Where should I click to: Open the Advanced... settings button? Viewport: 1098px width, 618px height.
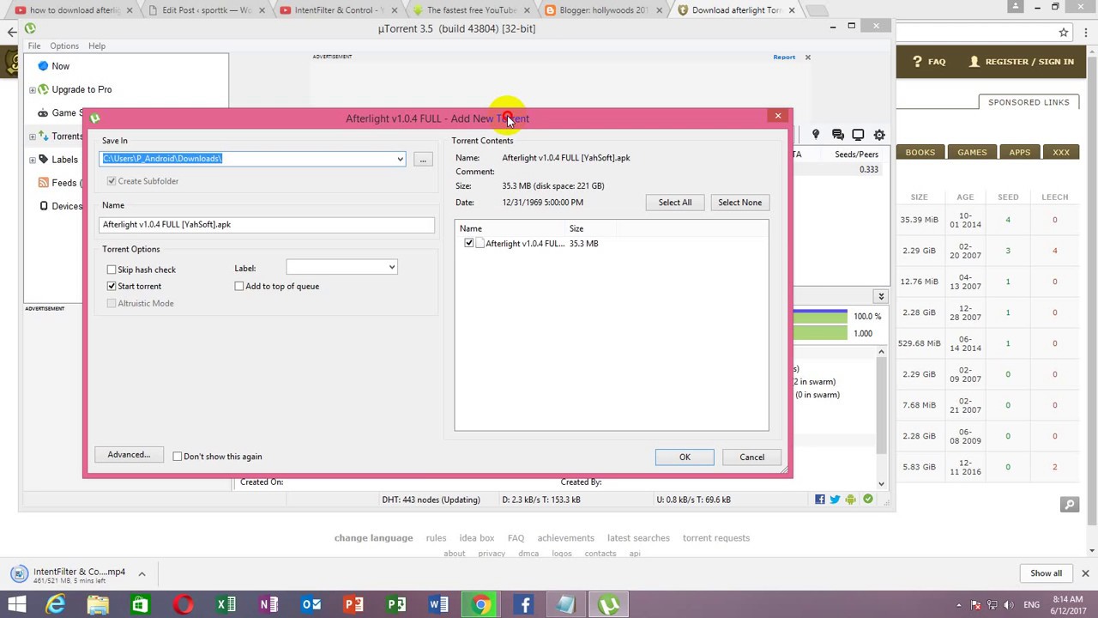pyautogui.click(x=129, y=455)
